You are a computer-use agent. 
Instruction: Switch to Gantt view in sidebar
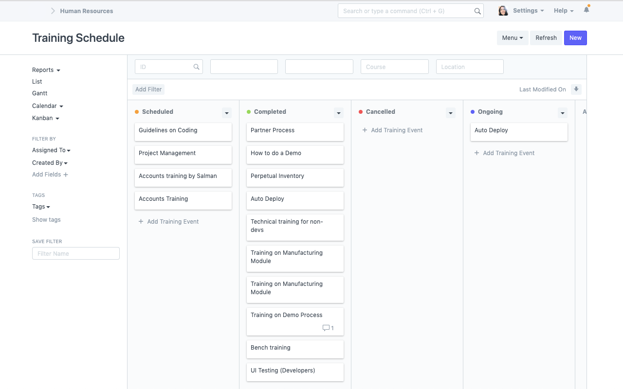point(40,93)
